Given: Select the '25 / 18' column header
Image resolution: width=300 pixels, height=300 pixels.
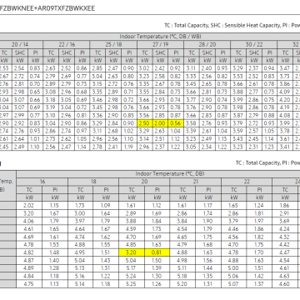Looking at the screenshot, I should [113, 44].
